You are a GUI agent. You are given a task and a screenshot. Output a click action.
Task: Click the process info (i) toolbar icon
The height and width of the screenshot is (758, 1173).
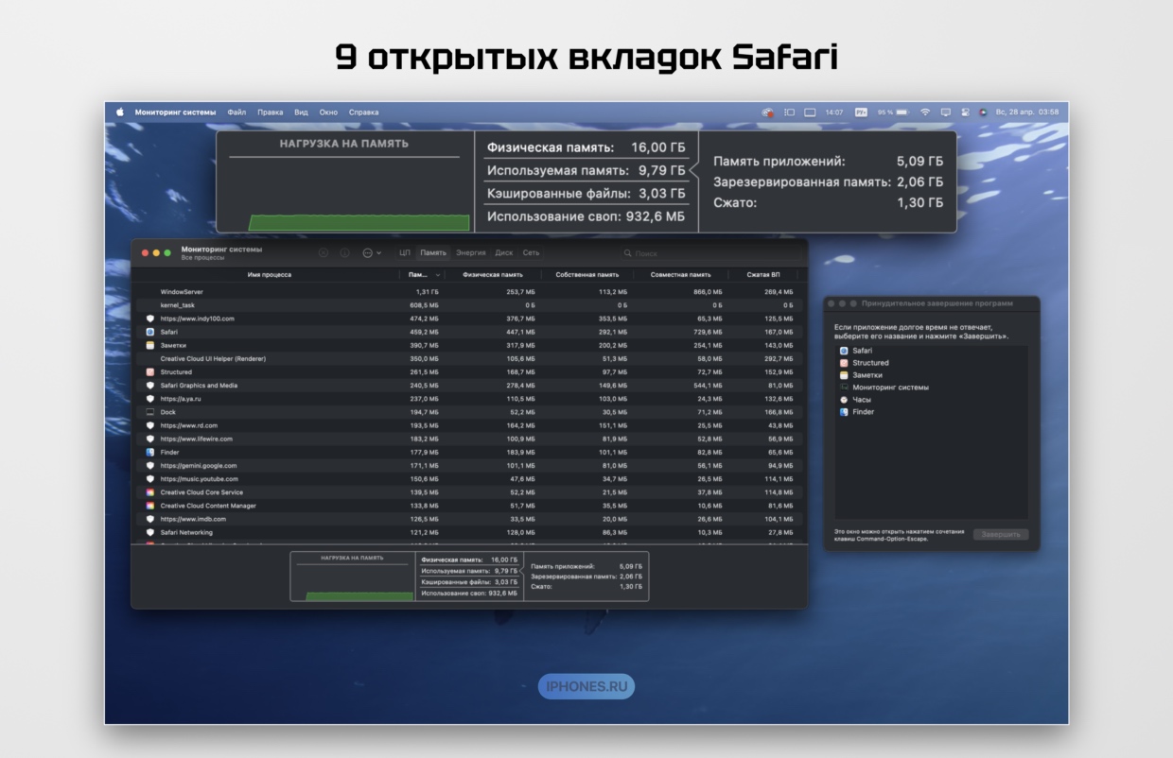(x=344, y=253)
